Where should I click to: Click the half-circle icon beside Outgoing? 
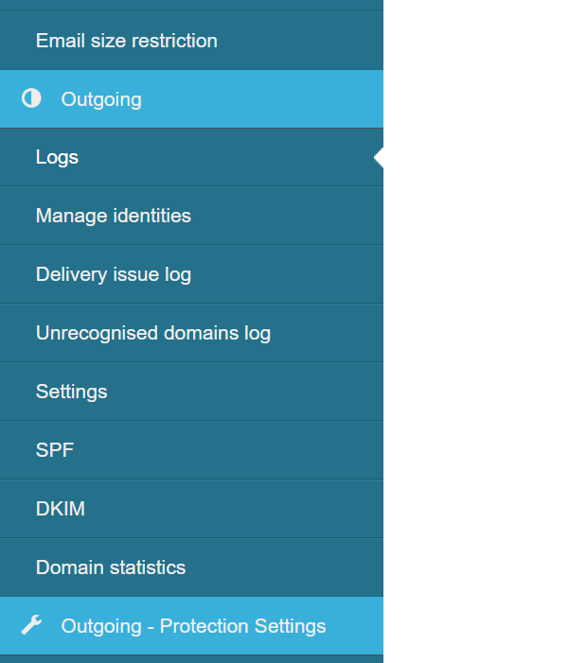tap(31, 98)
